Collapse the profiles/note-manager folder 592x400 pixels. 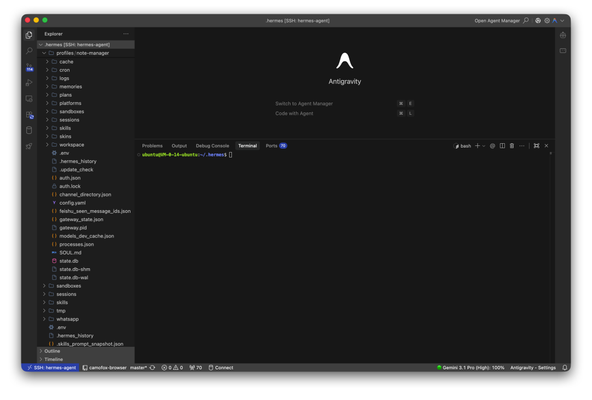coord(86,53)
